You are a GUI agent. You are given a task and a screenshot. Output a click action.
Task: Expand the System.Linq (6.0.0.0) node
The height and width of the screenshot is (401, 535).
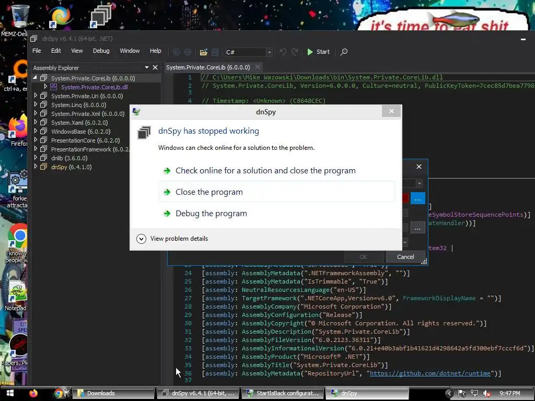pyautogui.click(x=36, y=104)
